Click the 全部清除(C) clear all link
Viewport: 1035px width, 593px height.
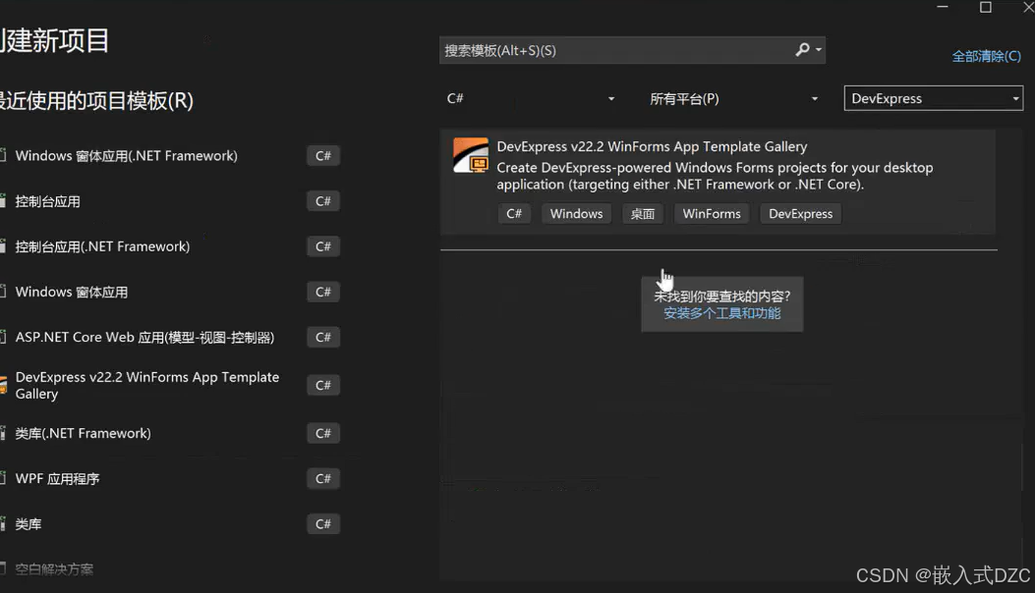tap(986, 56)
